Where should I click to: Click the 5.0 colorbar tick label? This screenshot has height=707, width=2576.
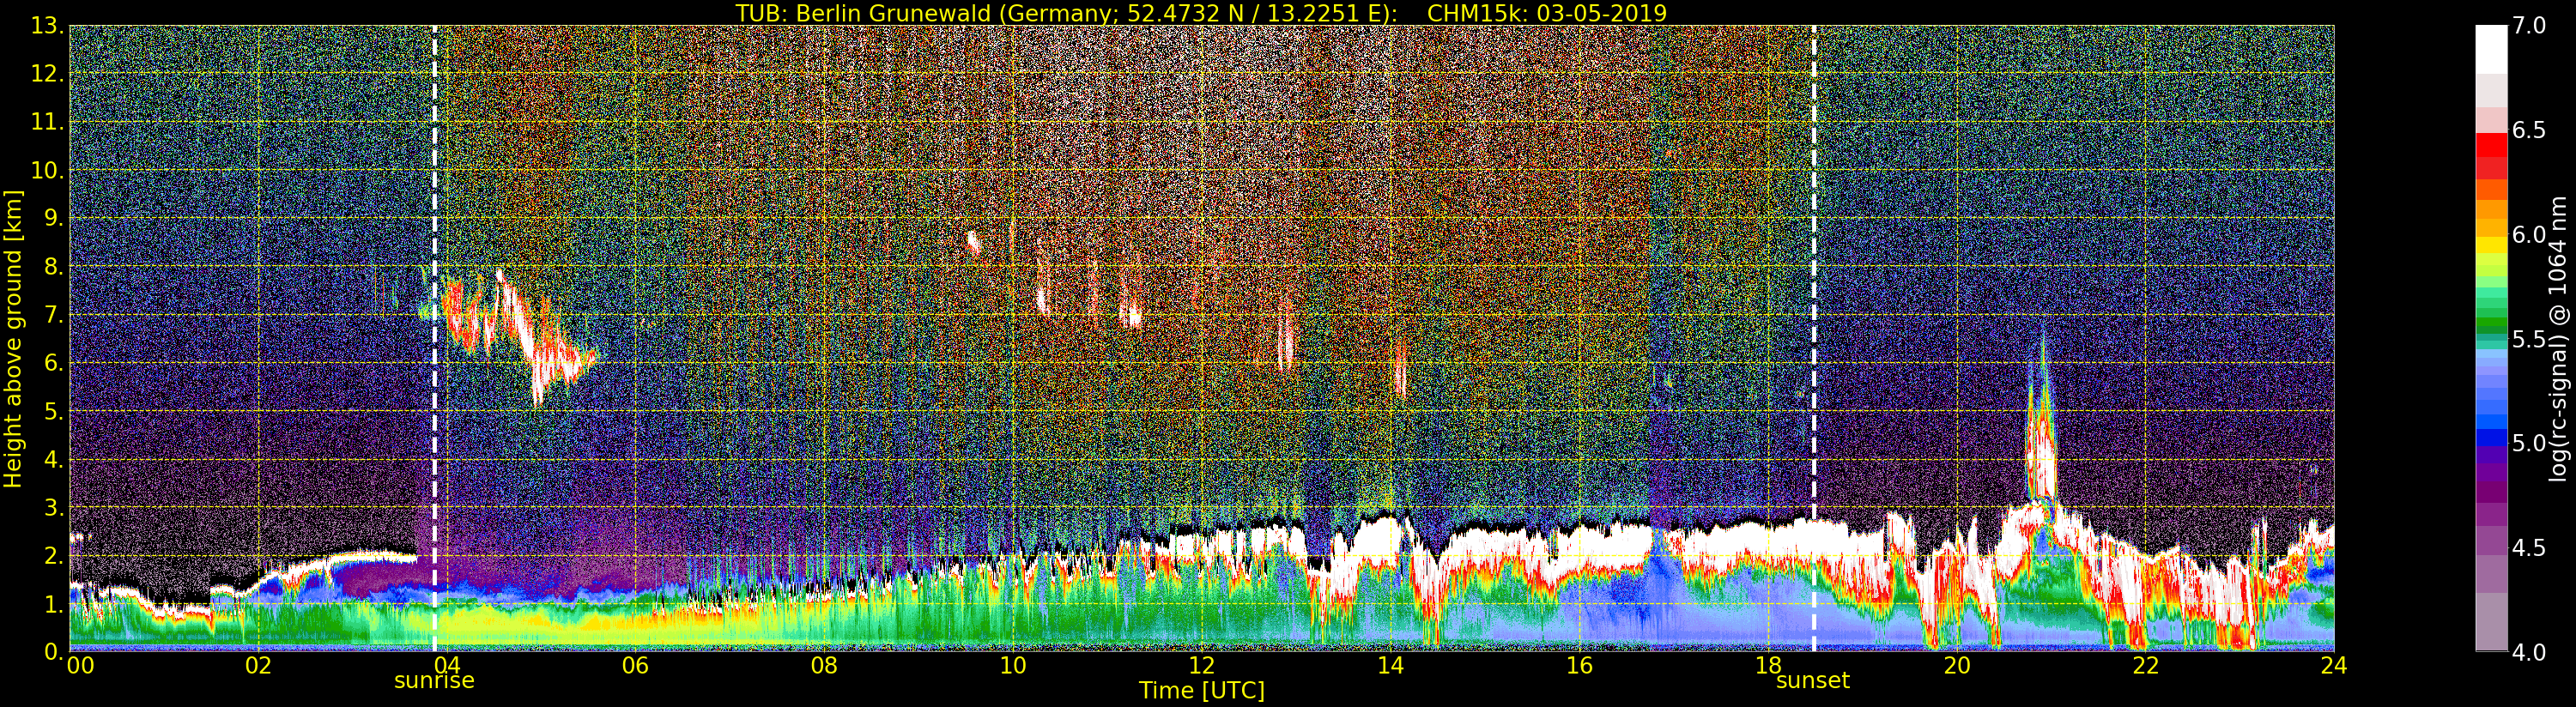[x=2528, y=443]
